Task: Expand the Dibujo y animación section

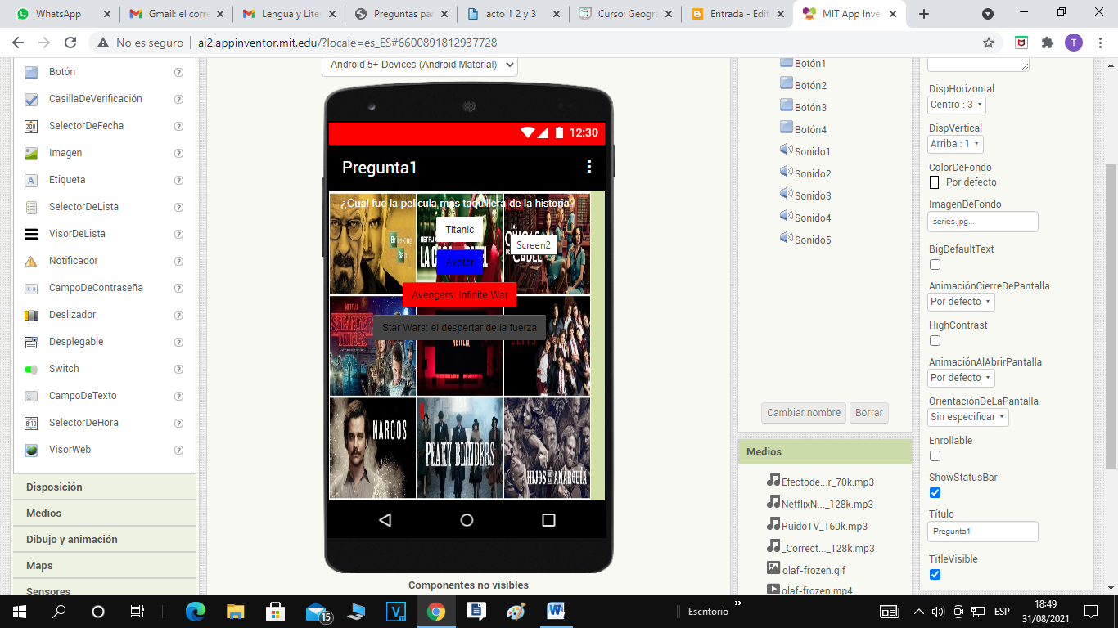Action: (x=105, y=539)
